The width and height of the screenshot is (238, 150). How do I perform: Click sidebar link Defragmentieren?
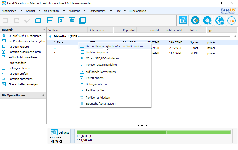pyautogui.click(x=19, y=68)
